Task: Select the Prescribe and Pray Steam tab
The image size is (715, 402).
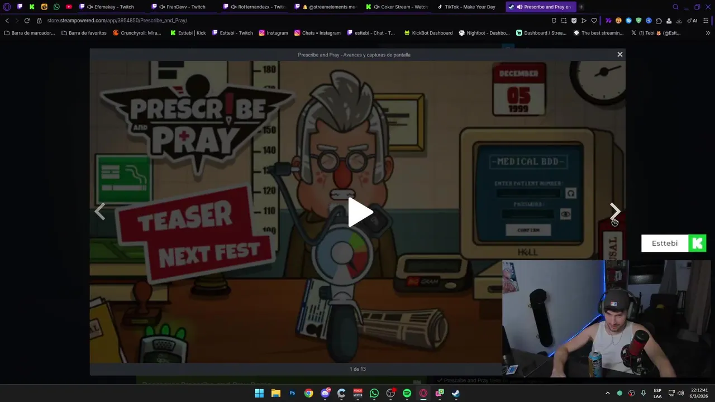Action: coord(541,7)
